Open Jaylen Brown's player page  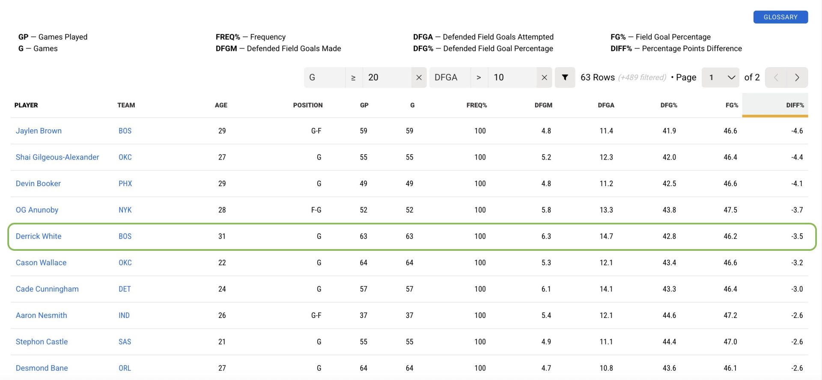pyautogui.click(x=39, y=131)
